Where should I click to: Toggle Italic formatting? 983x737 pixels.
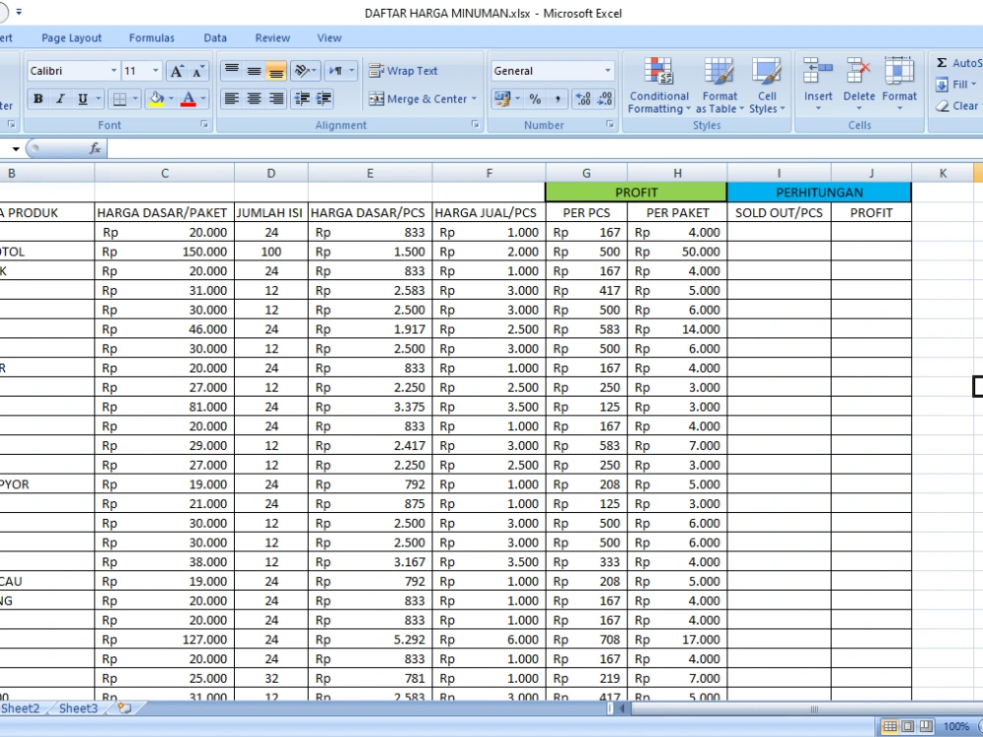click(x=60, y=99)
